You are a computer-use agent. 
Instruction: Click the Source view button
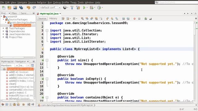[42, 18]
